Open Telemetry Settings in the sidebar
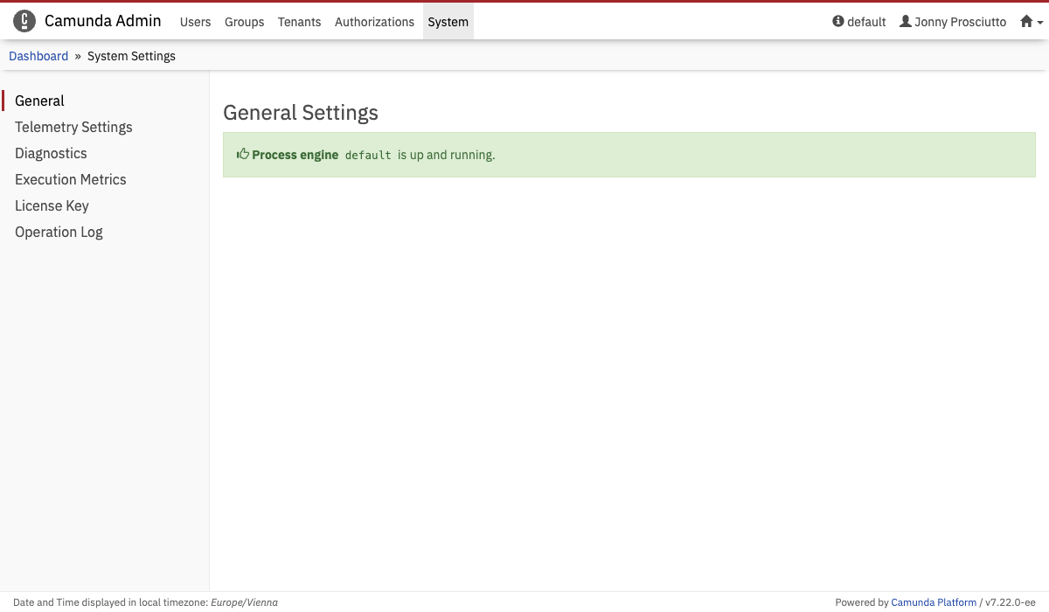Viewport: 1049px width, 612px height. [x=73, y=127]
